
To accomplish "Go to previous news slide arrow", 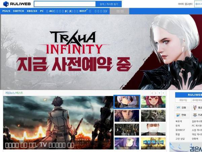I will point(152,93).
